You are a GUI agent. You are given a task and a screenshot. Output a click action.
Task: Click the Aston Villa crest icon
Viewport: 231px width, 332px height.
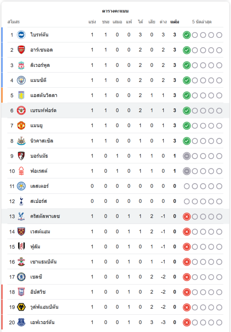pos(21,95)
